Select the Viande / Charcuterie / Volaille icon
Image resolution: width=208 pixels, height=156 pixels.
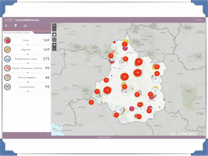click(8, 68)
